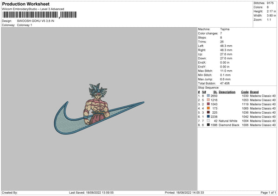The height and width of the screenshot is (196, 278).
Task: Click the peach swatch for code 1053
Action: click(208, 100)
